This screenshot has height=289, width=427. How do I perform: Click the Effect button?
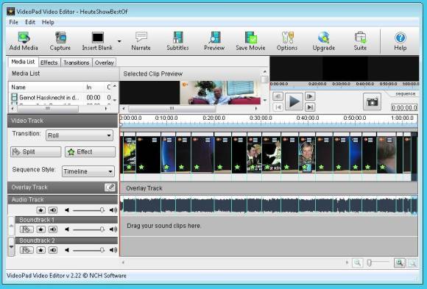[90, 151]
